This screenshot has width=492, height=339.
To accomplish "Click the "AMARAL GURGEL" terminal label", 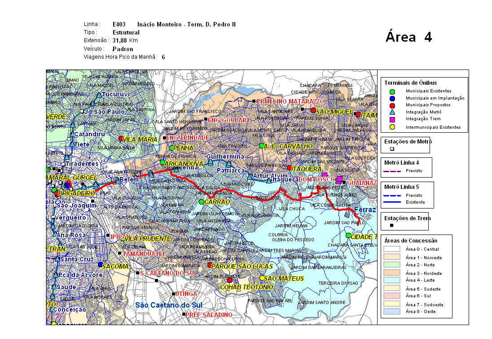I will pos(72,178).
